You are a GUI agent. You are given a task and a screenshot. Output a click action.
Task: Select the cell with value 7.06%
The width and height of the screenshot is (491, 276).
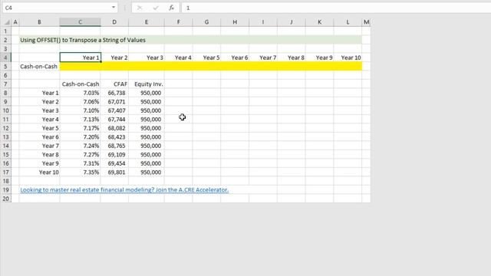point(80,102)
